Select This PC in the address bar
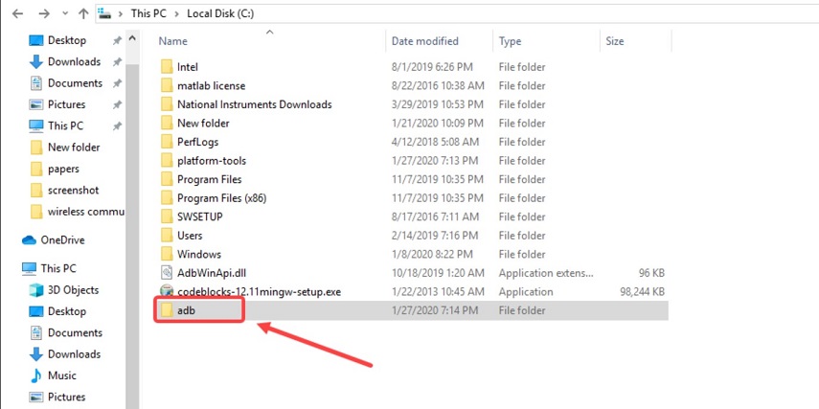The width and height of the screenshot is (819, 409). point(148,13)
